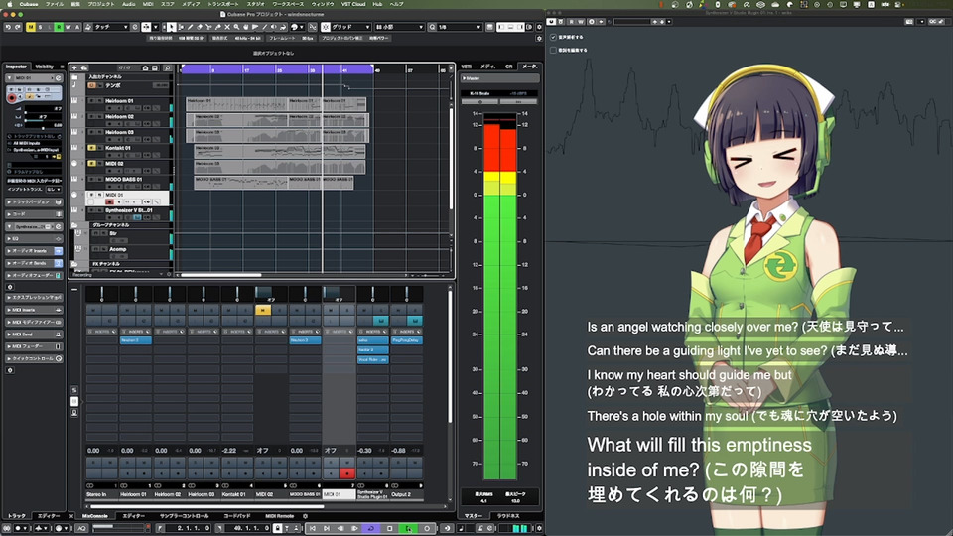Open toolbar setup gear at top right
953x536 pixels.
539,28
